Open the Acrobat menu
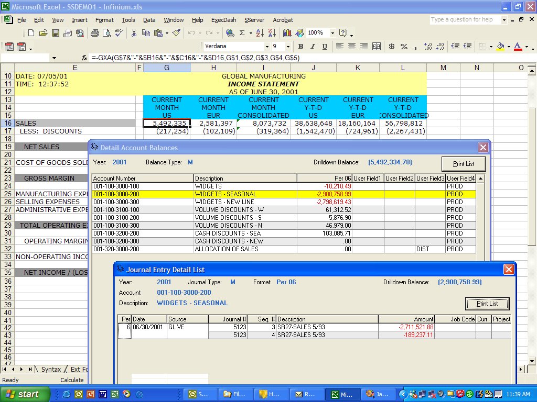This screenshot has height=402, width=537. (x=283, y=20)
